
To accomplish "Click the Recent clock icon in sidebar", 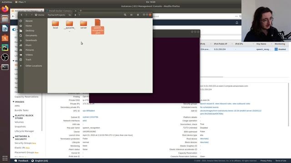I will (x=21, y=21).
